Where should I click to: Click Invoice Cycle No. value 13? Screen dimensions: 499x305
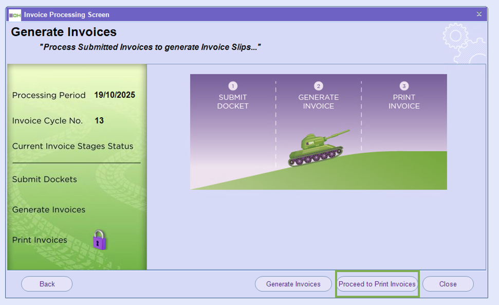point(99,121)
